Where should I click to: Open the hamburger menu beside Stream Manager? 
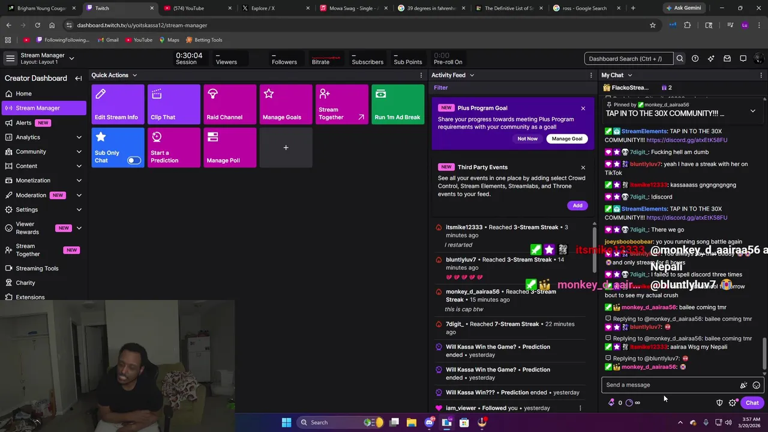coord(10,58)
